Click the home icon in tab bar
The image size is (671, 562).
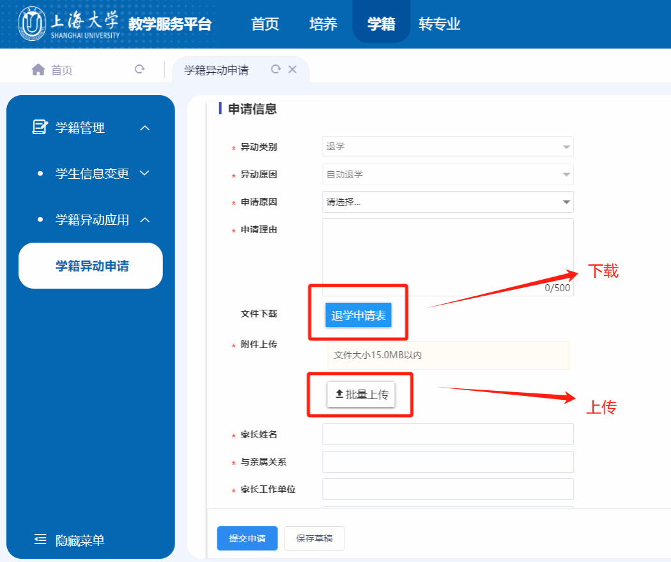pyautogui.click(x=38, y=70)
